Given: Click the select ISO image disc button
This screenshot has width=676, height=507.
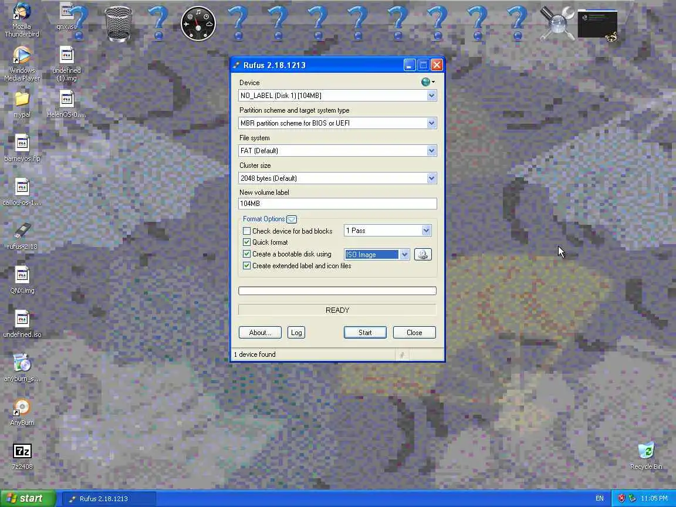Looking at the screenshot, I should point(422,254).
